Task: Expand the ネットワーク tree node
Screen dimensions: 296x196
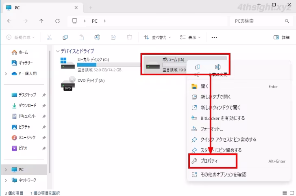Action: (6, 180)
